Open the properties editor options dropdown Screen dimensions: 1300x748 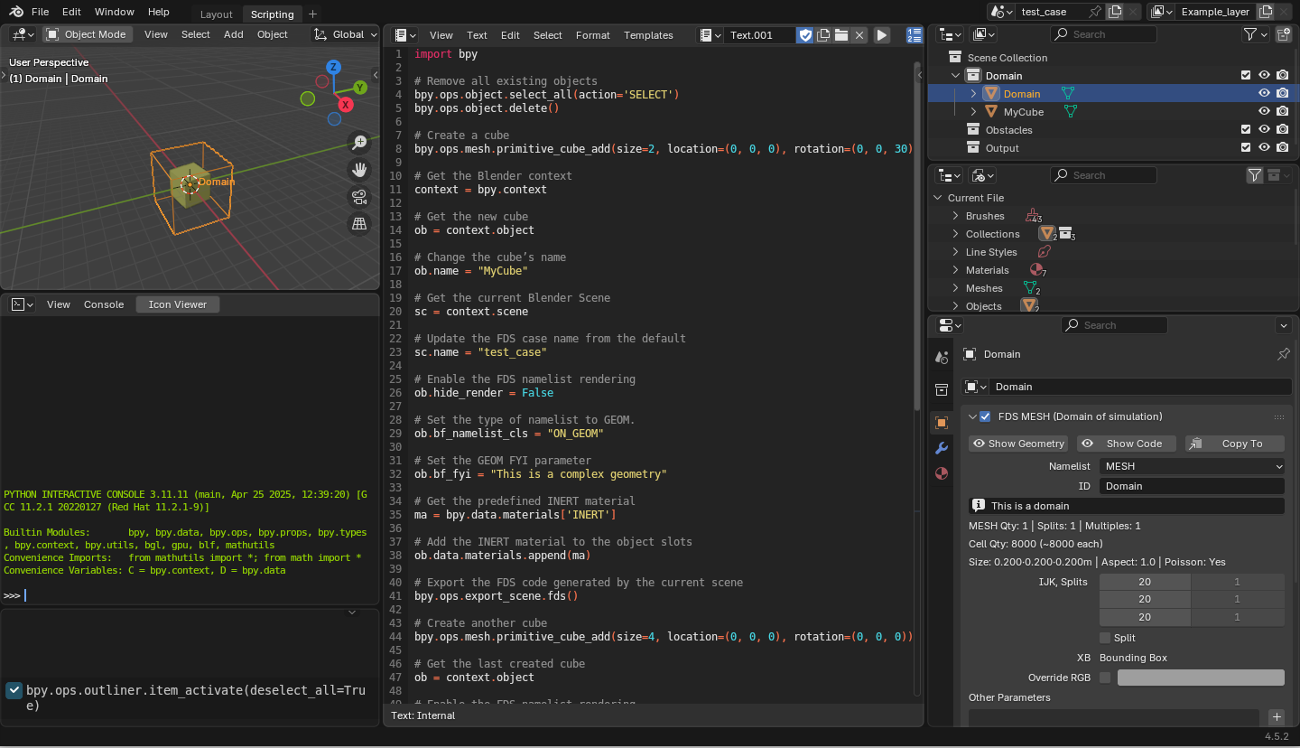(x=1283, y=325)
